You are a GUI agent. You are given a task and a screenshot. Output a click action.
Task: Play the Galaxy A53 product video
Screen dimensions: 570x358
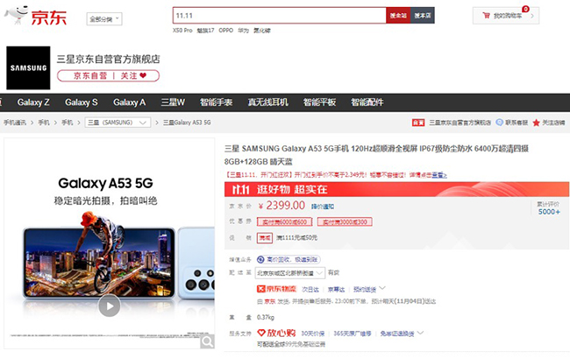point(109,305)
